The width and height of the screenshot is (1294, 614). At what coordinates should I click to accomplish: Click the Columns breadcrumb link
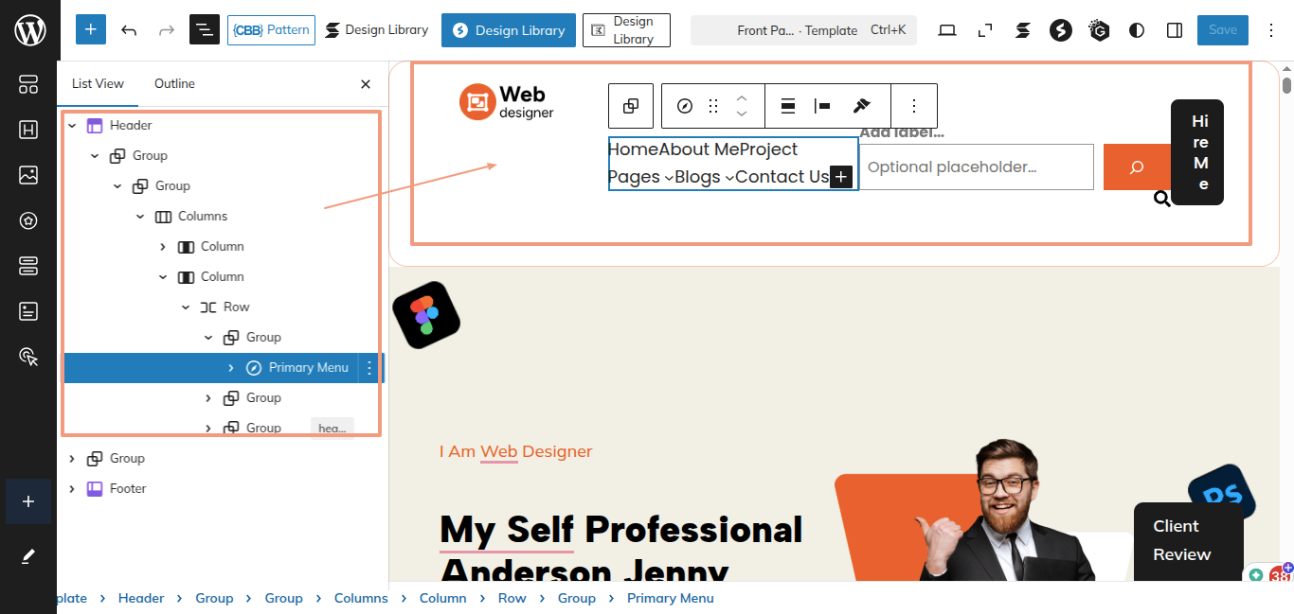(x=361, y=598)
